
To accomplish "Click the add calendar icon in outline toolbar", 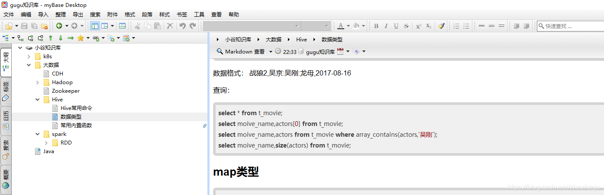I will (x=126, y=38).
